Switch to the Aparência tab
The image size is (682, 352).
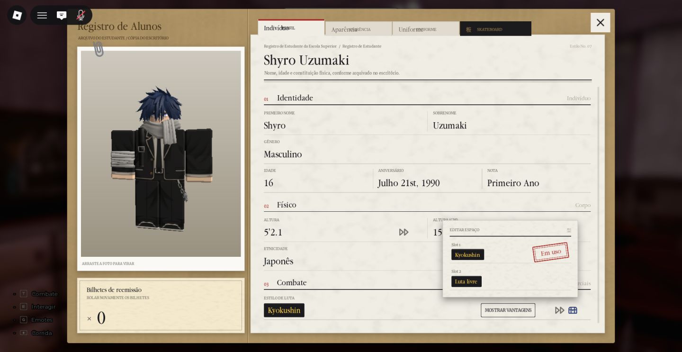pyautogui.click(x=359, y=29)
